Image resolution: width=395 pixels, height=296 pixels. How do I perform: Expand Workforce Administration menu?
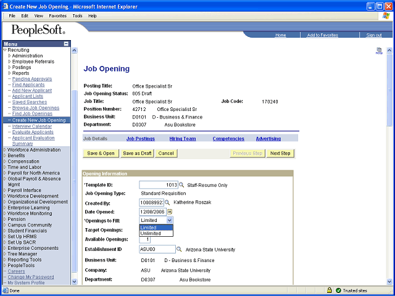5,150
